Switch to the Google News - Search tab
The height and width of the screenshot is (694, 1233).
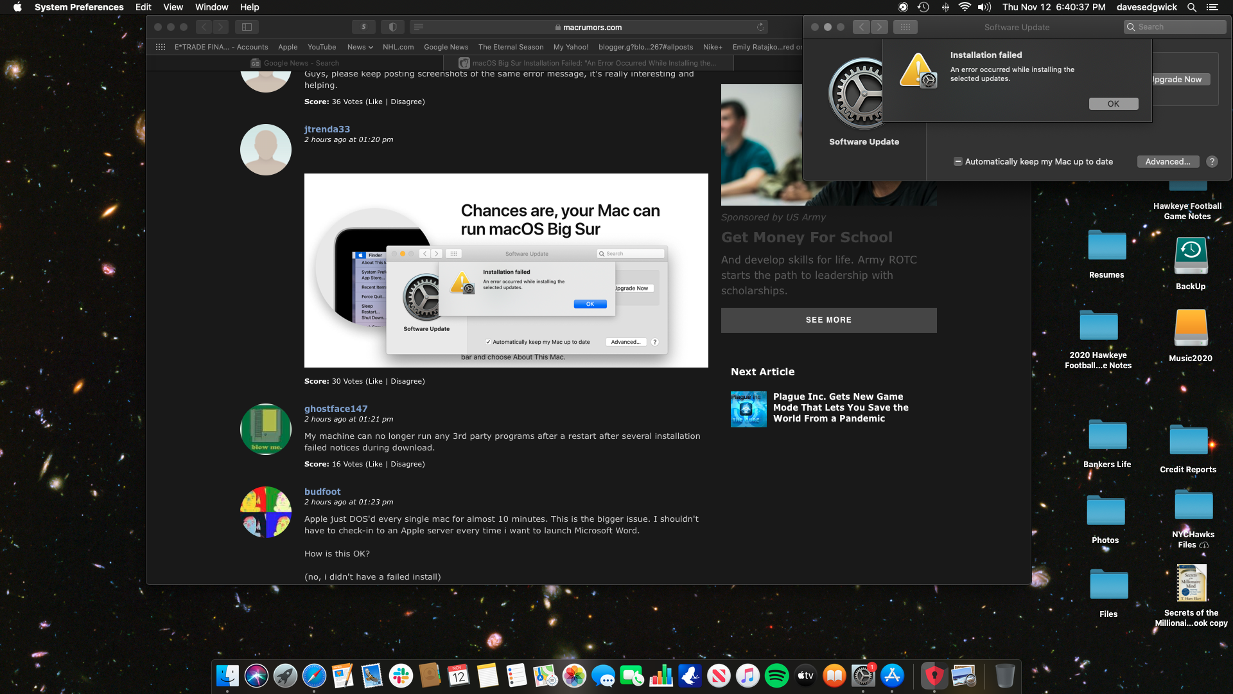(295, 63)
